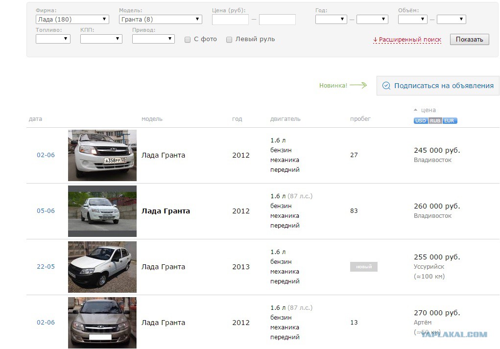500x349 pixels.
Task: Open thumbnail of the Уссурийск 2013 listing
Action: (102, 267)
